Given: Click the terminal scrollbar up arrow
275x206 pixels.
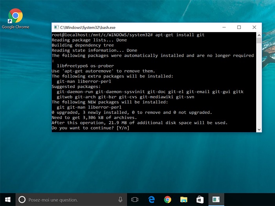Looking at the screenshot, I should (x=259, y=35).
